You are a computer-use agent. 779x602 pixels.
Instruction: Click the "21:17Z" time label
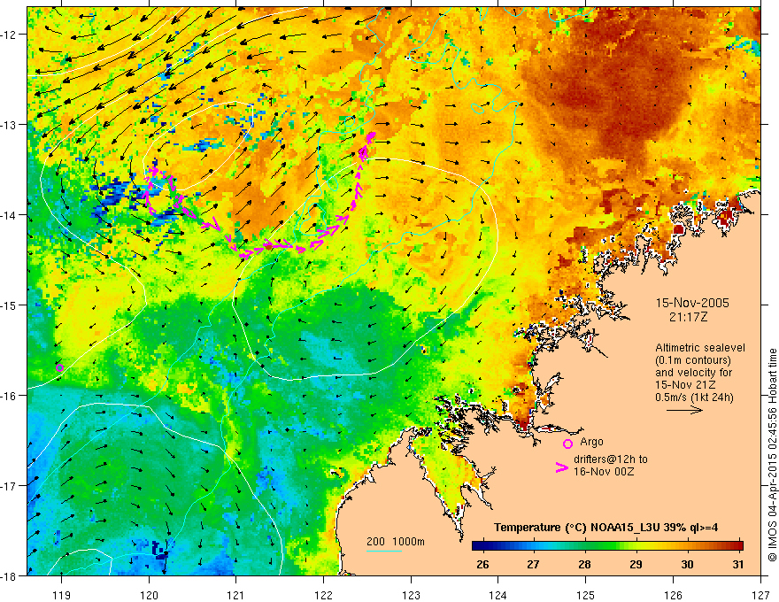(688, 317)
